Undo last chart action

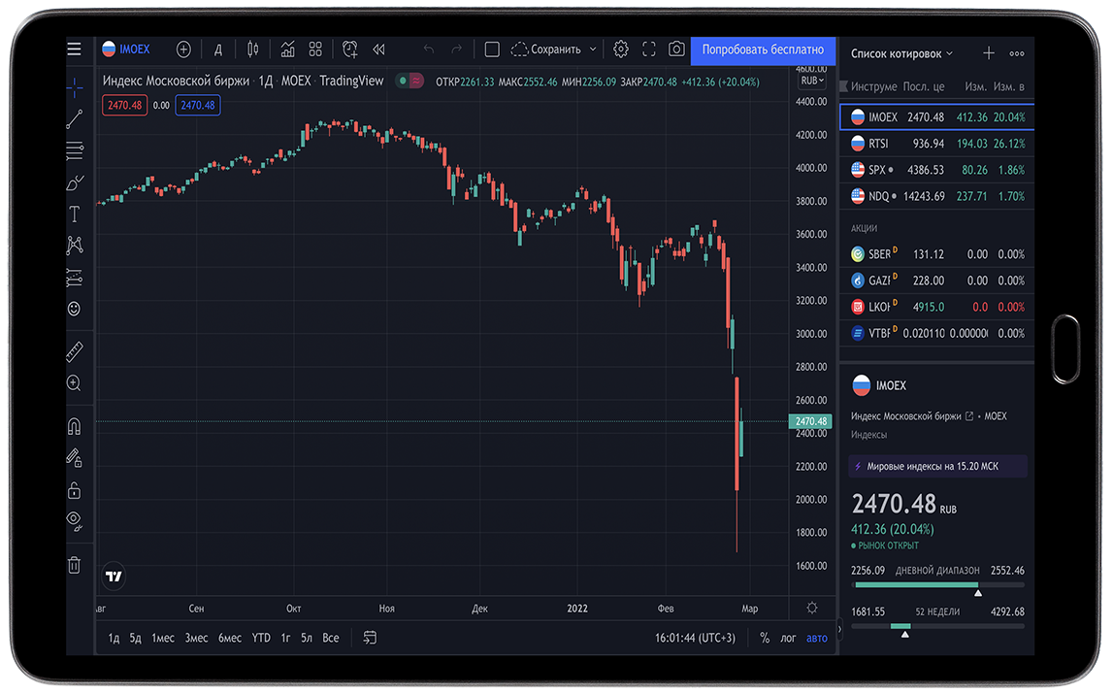coord(429,49)
